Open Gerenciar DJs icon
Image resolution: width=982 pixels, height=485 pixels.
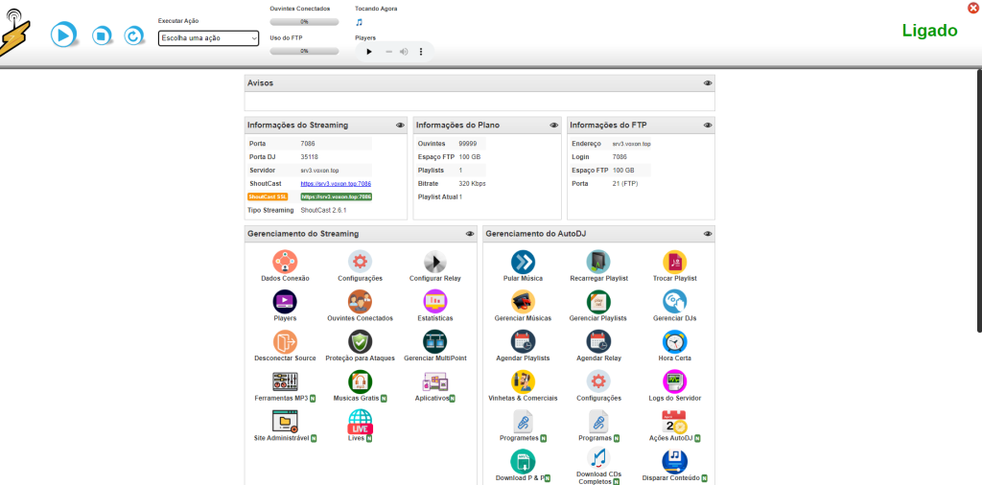coord(675,302)
